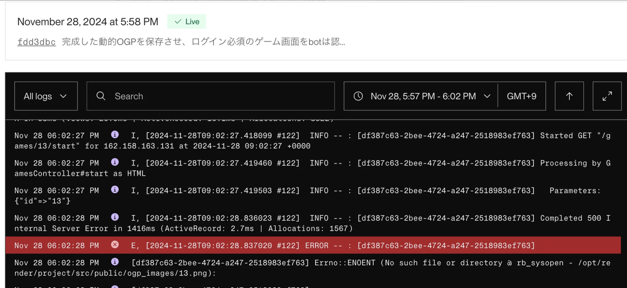
Task: Click the clock icon in the time range picker
Action: tap(358, 96)
